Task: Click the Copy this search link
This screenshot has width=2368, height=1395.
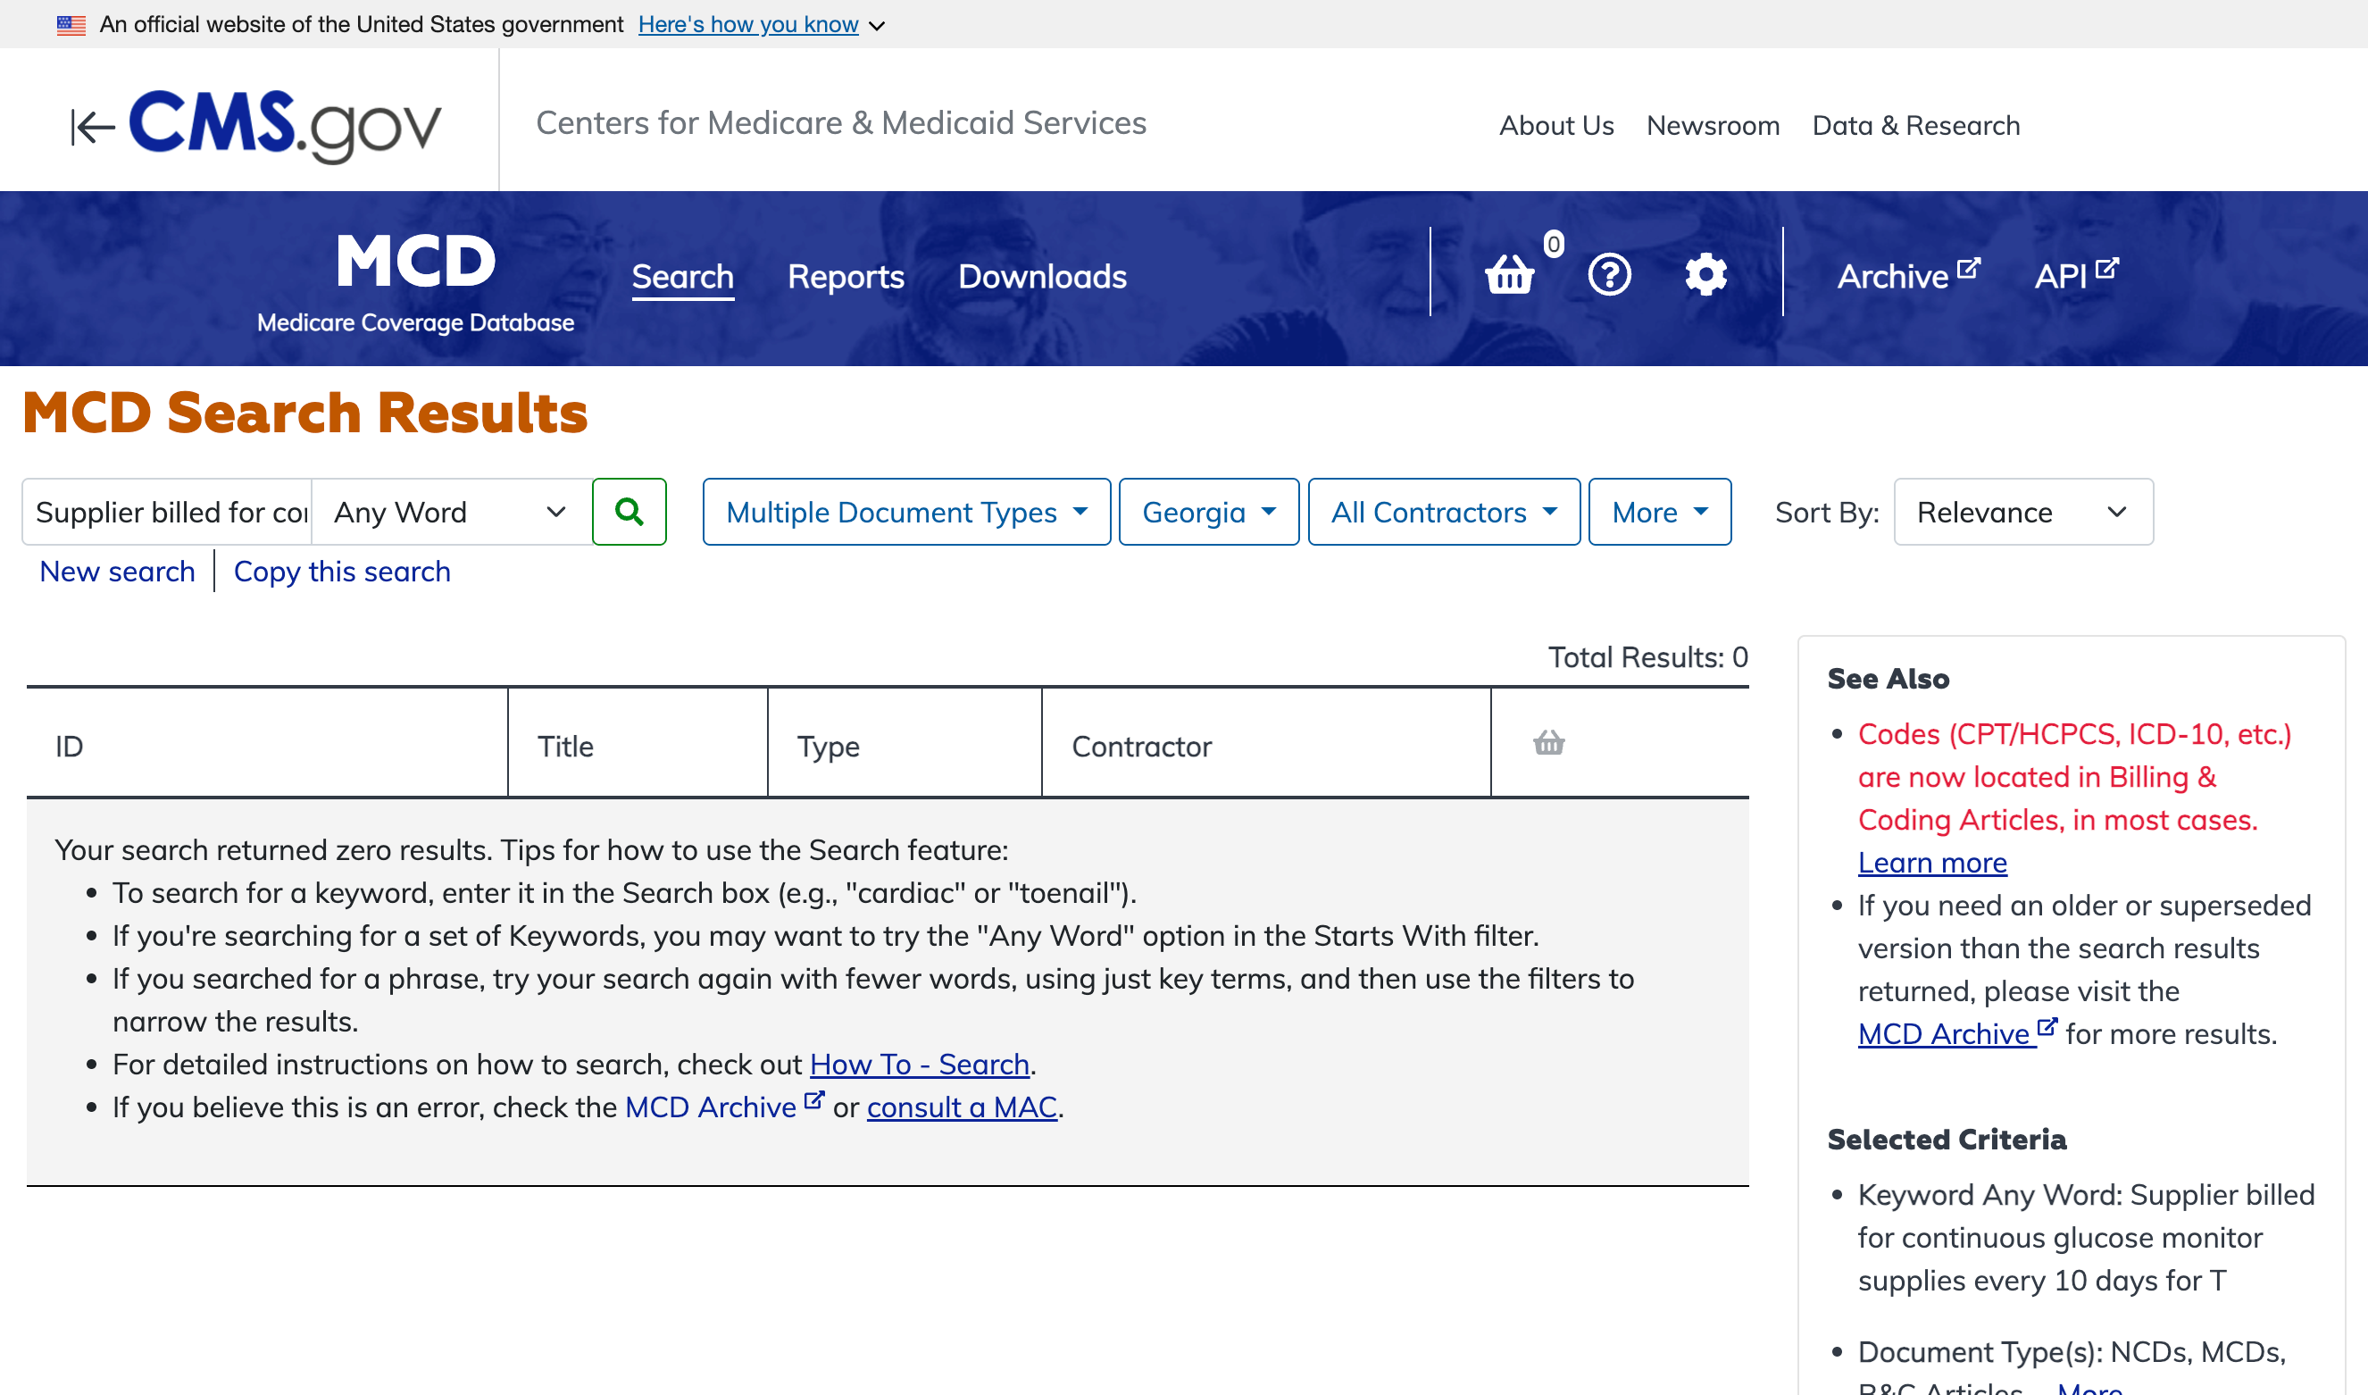Action: click(x=342, y=572)
